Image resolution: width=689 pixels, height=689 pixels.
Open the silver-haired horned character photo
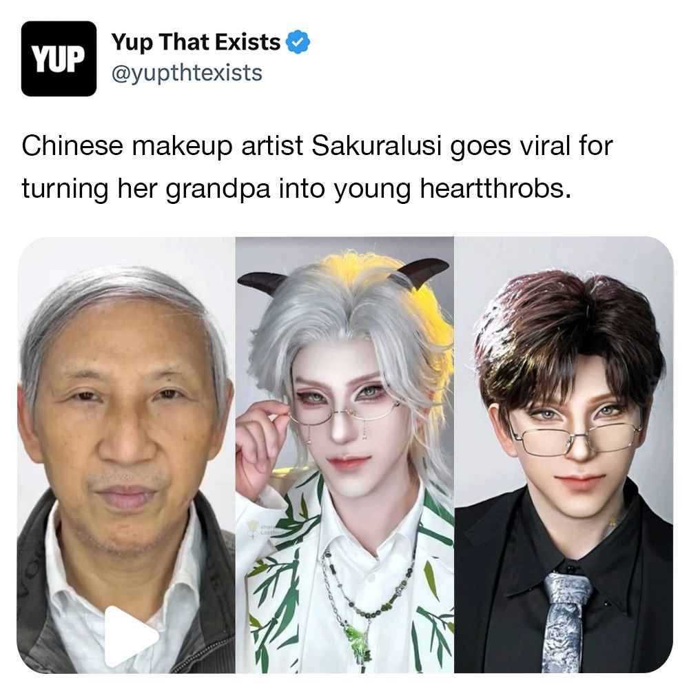[344, 455]
